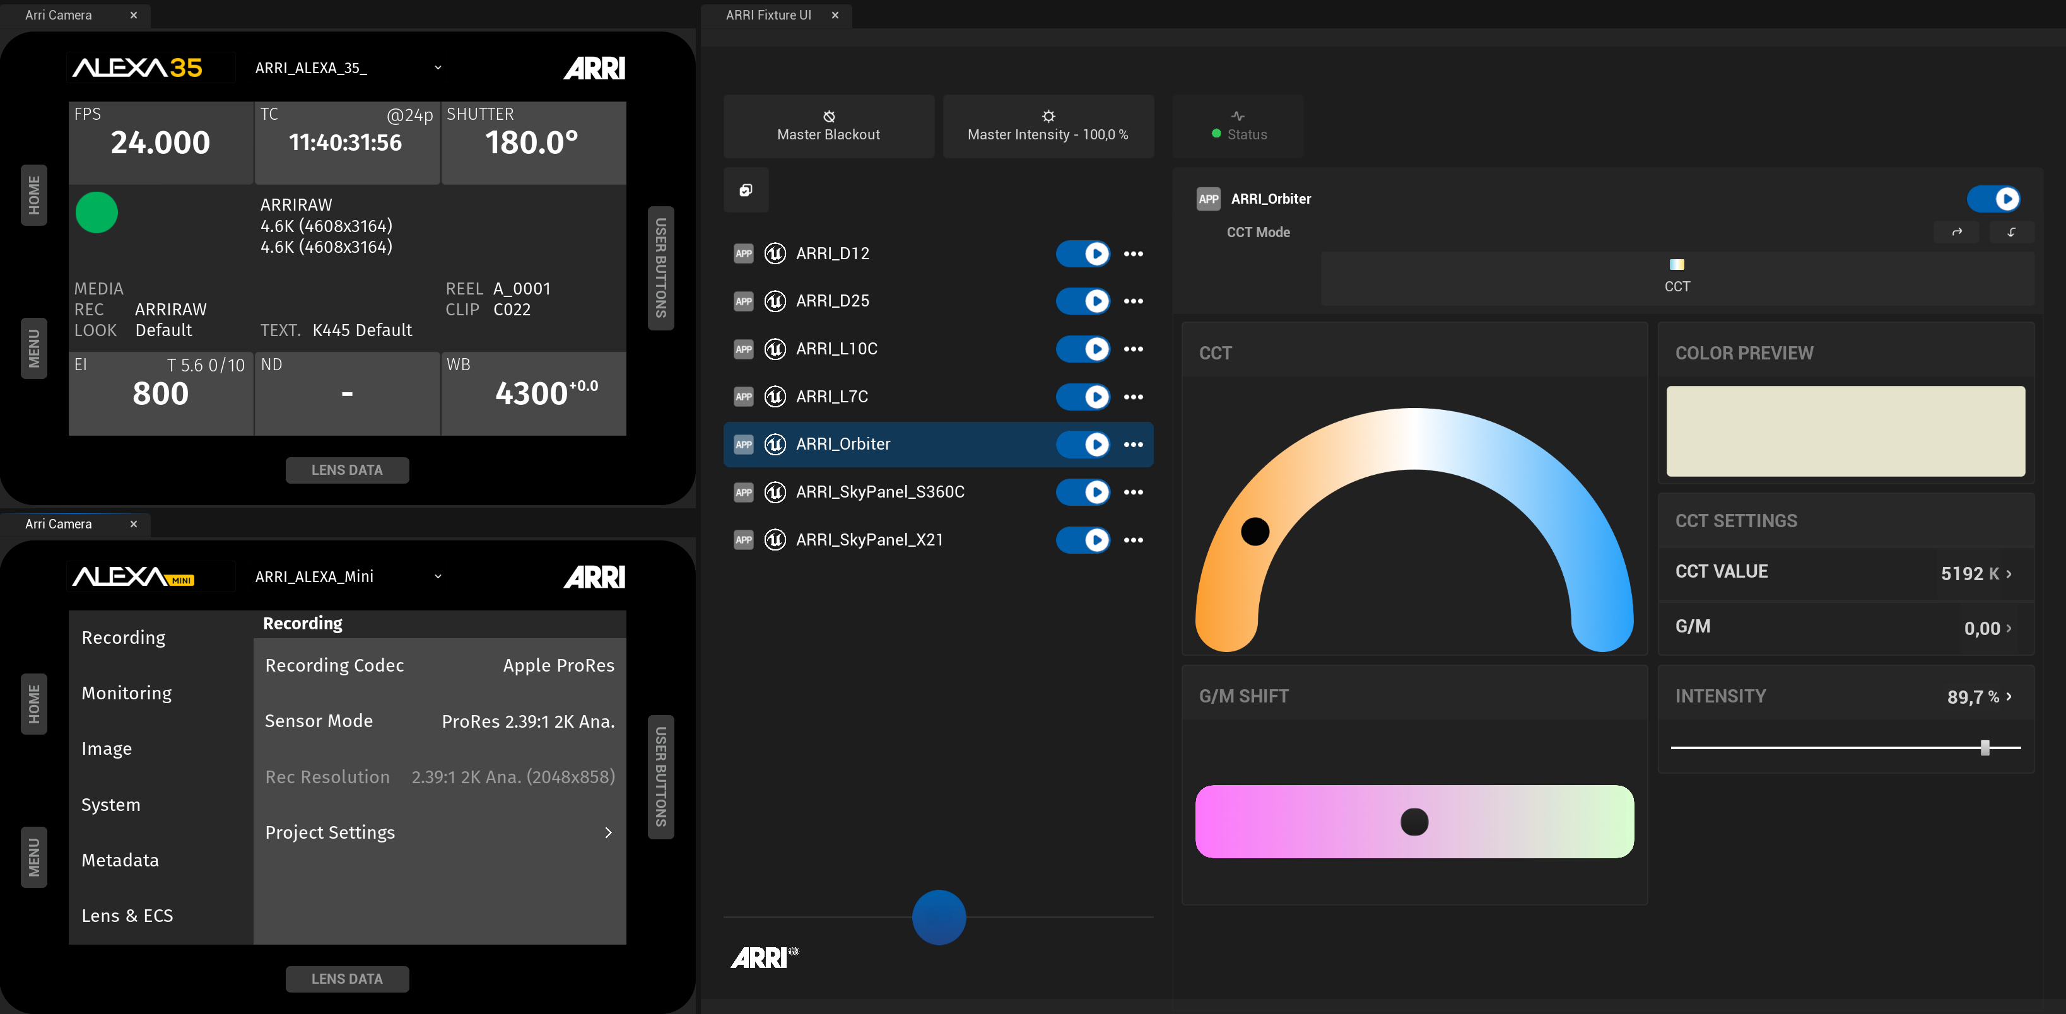Image resolution: width=2066 pixels, height=1014 pixels.
Task: Open more options for ARRI_D12
Action: [x=1132, y=254]
